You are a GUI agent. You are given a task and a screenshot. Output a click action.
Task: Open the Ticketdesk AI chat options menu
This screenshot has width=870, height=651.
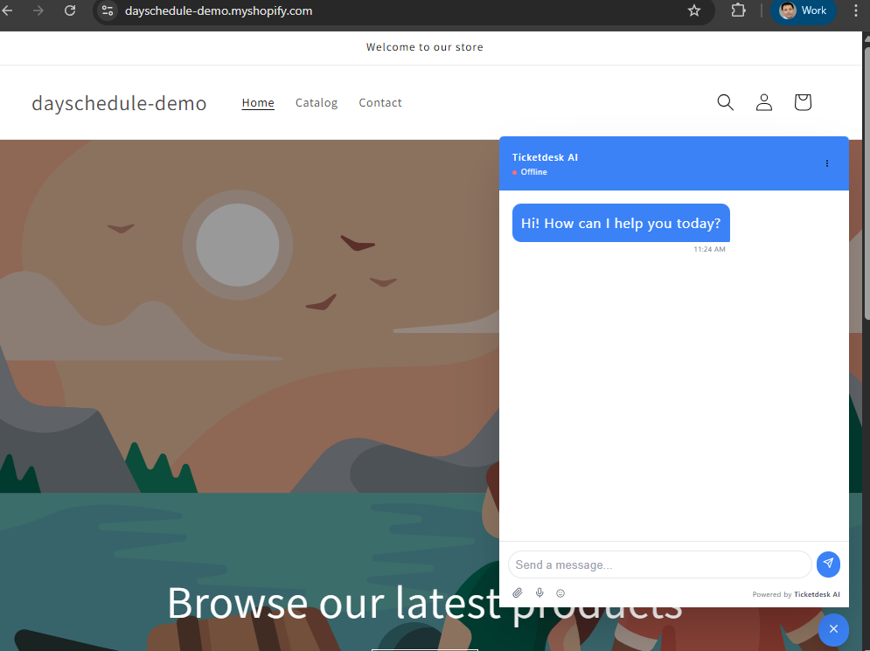[x=827, y=163]
